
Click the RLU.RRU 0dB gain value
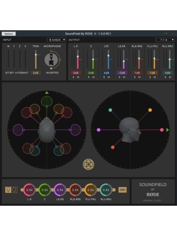coord(168,73)
